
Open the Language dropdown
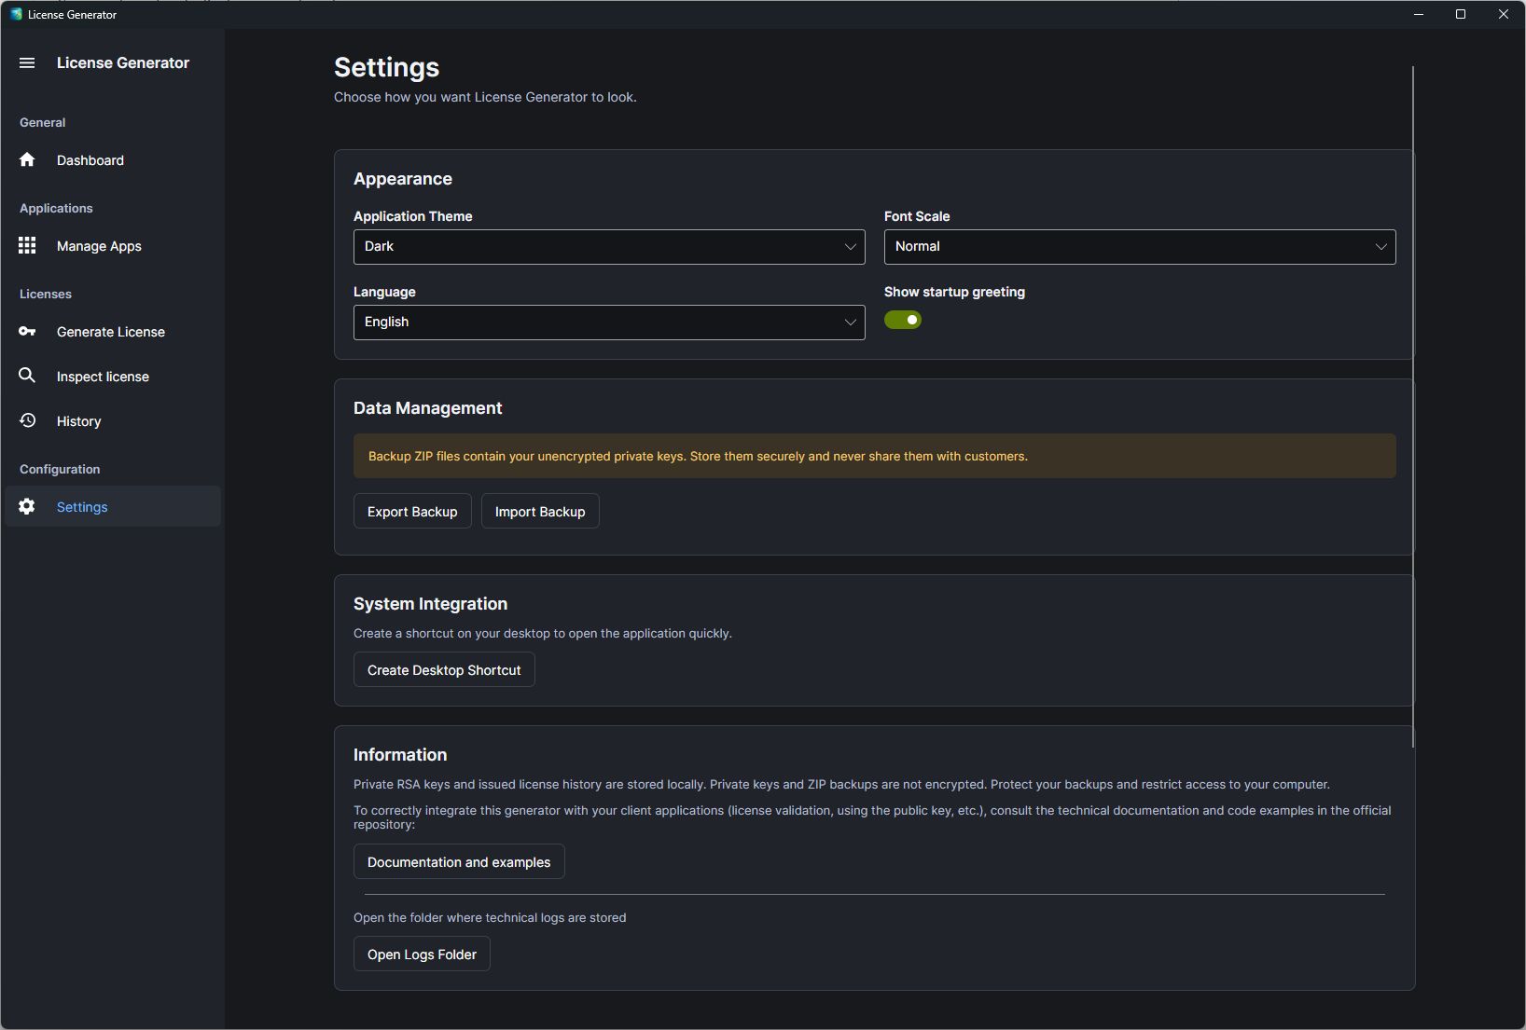pos(609,323)
